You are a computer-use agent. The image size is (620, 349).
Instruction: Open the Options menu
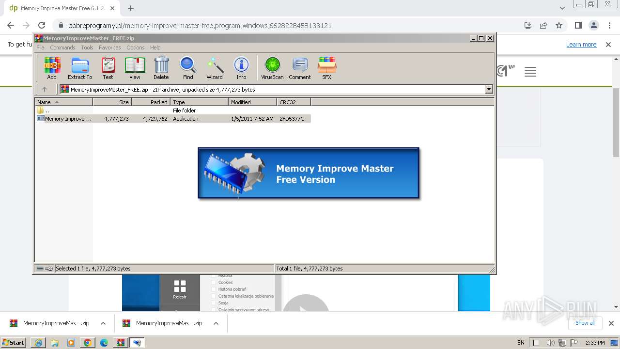click(x=136, y=48)
